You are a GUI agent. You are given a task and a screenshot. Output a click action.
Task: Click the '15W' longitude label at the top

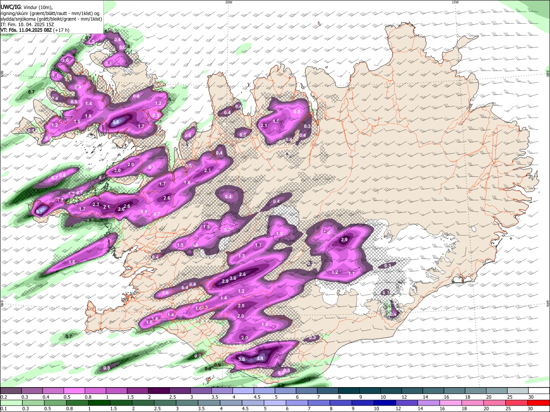click(455, 2)
